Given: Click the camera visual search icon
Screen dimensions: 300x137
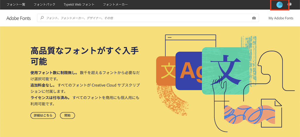Looking at the screenshot, I should coord(254,18).
